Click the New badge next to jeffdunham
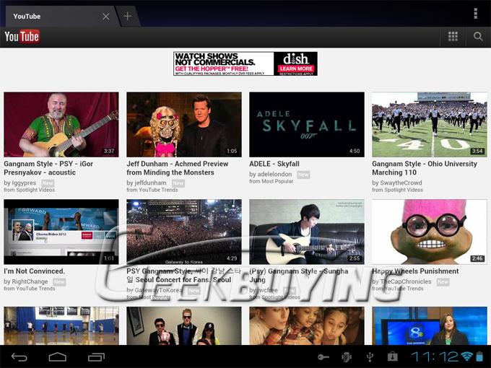The height and width of the screenshot is (368, 491). tap(178, 183)
